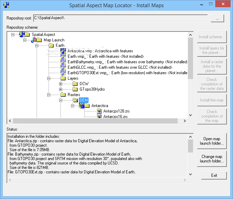This screenshot has height=199, width=233.
Task: Click the Earth folder icon
Action: coord(51,45)
